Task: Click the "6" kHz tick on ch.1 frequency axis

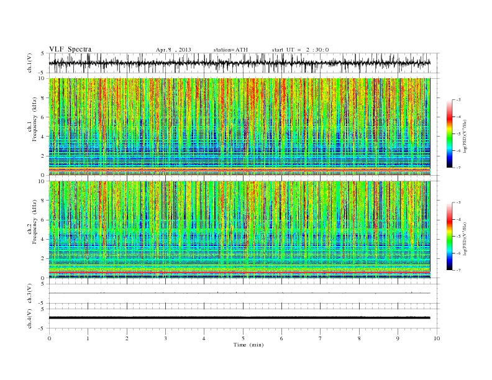Action: (x=43, y=117)
